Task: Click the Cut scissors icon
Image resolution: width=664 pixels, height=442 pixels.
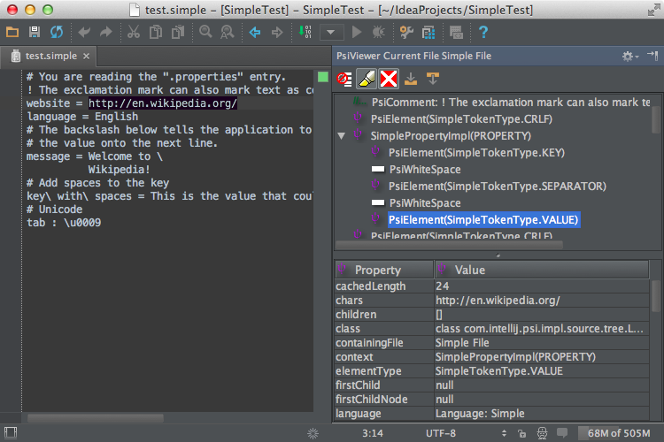Action: pyautogui.click(x=133, y=33)
